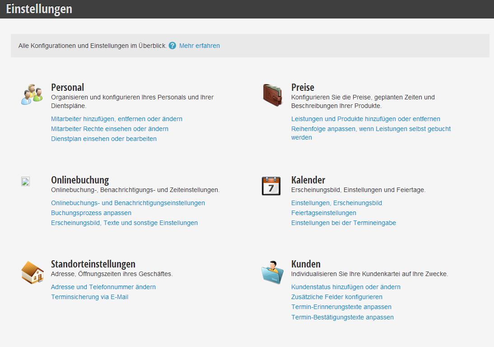The width and height of the screenshot is (494, 347).
Task: Open Mitarbeiter hinzufügen, entfernen oder ändern
Action: 117,119
